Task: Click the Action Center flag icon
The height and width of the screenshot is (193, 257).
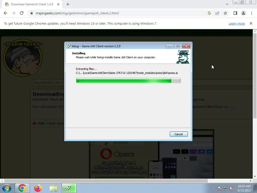Action: (x=219, y=188)
